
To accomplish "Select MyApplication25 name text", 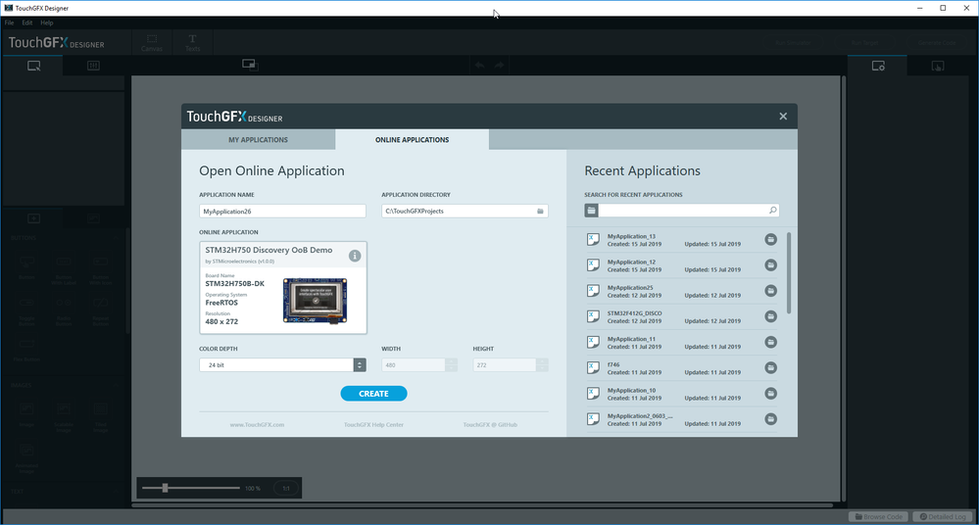I will 630,288.
